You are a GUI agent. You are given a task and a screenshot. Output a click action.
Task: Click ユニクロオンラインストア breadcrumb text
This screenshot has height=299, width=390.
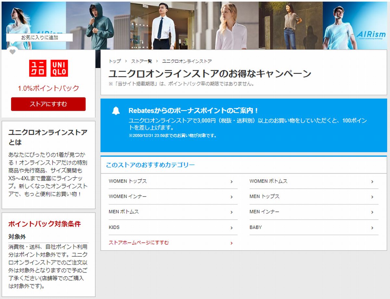[x=187, y=61]
